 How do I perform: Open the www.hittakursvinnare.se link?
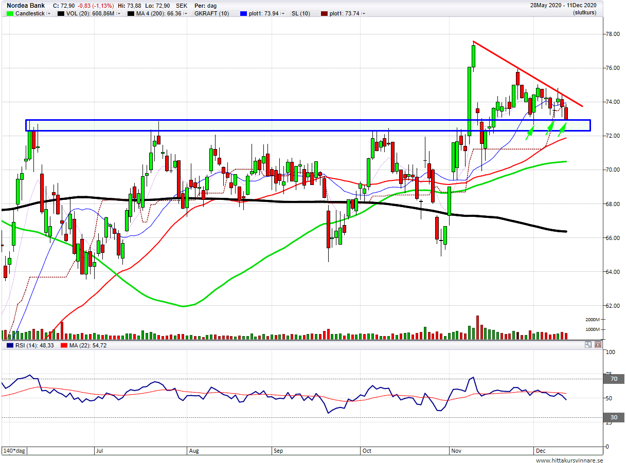point(569,460)
